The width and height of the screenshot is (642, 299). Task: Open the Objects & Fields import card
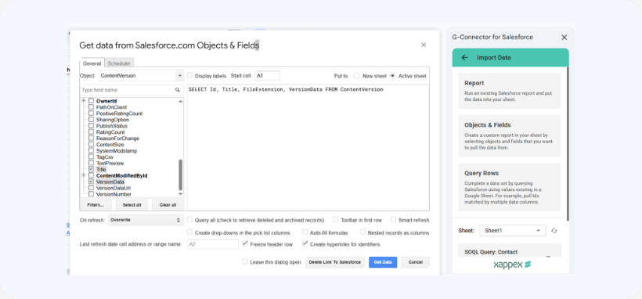click(x=510, y=136)
